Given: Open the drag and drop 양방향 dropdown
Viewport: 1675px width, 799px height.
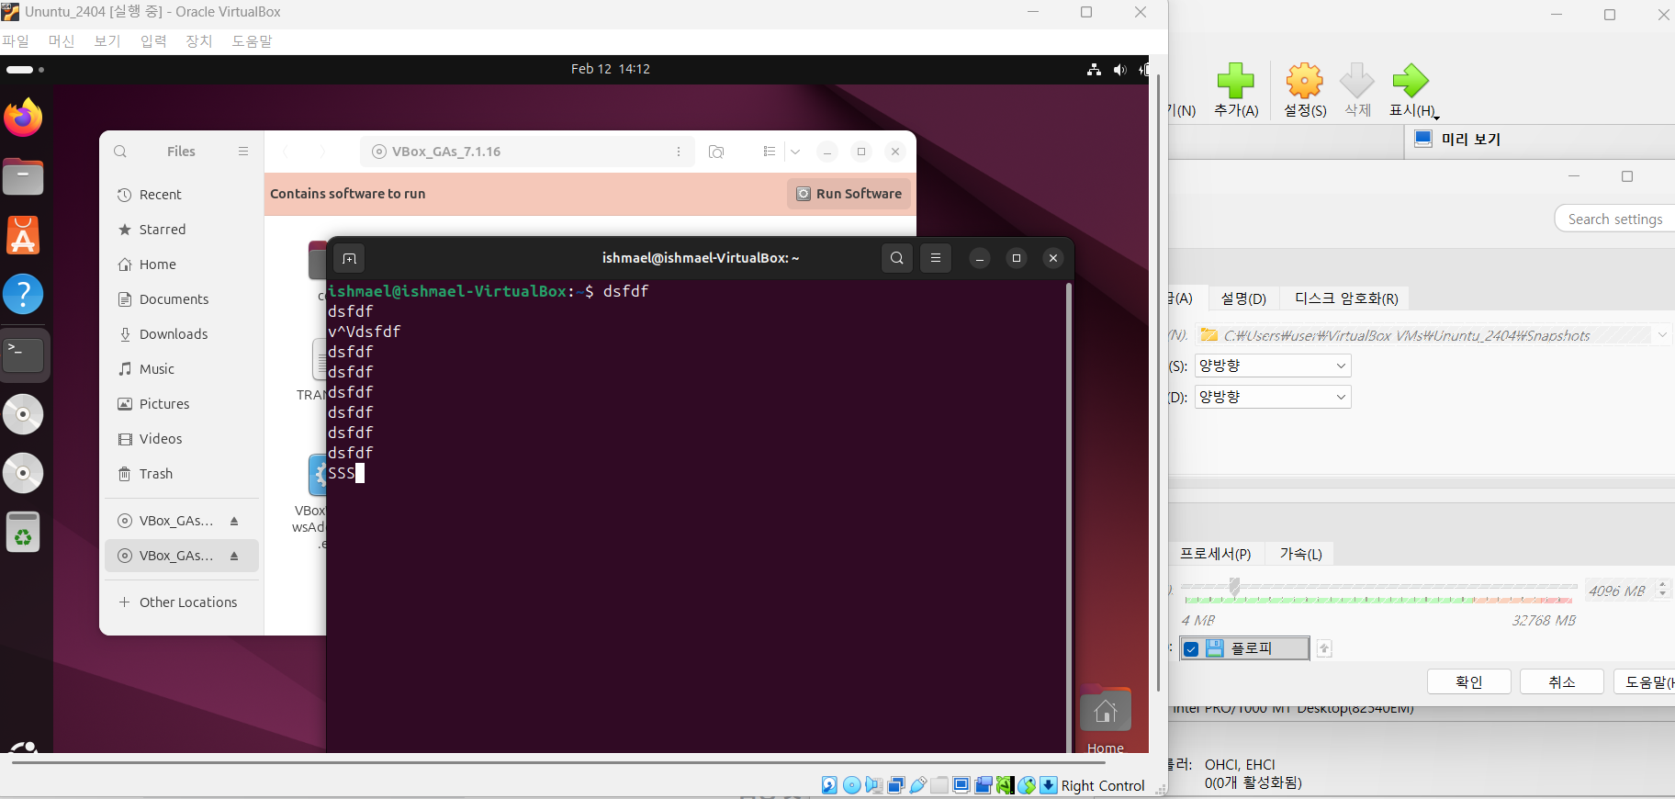Looking at the screenshot, I should pos(1273,397).
